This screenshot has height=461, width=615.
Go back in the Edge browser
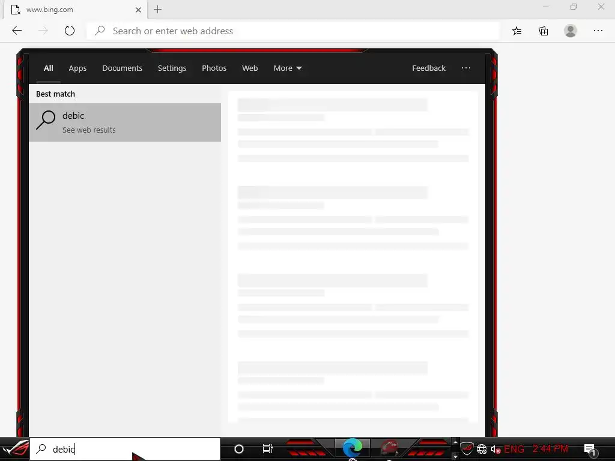coord(17,31)
